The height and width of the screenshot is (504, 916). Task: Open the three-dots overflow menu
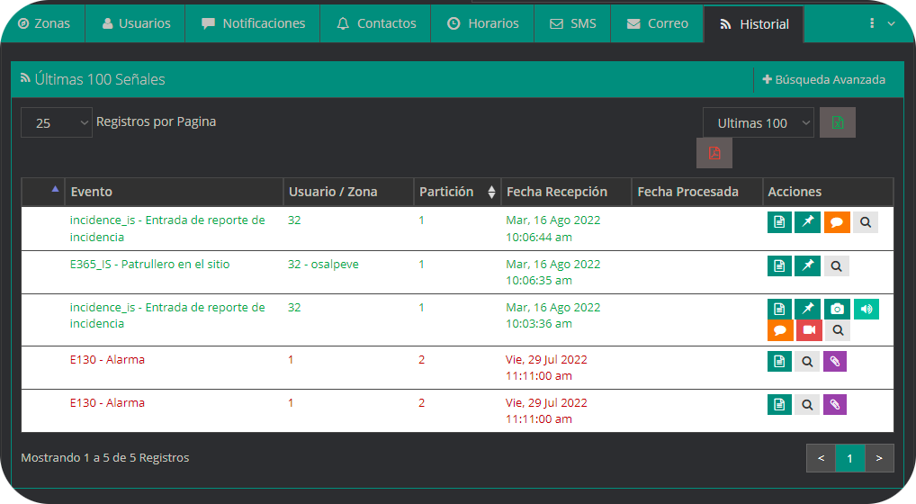[x=880, y=24]
